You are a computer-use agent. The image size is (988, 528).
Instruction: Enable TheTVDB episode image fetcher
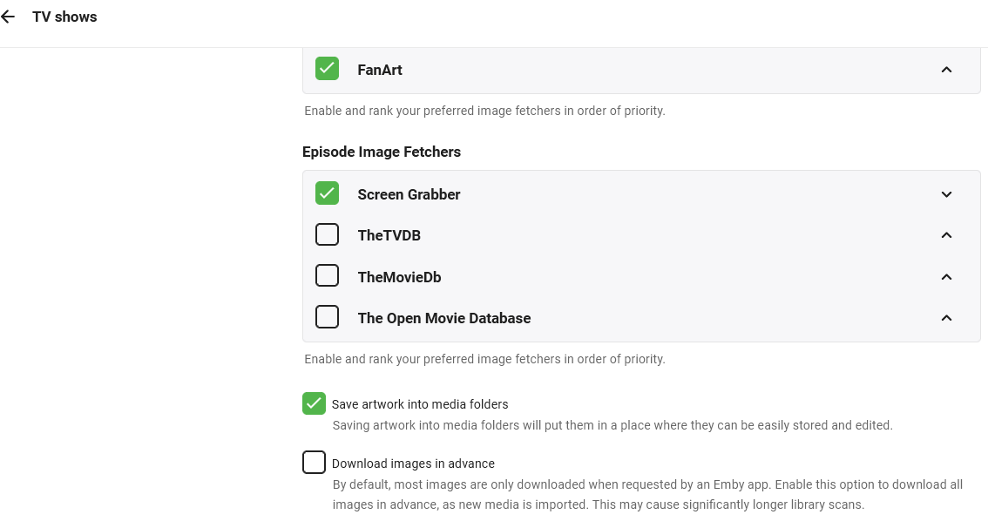[x=327, y=234]
